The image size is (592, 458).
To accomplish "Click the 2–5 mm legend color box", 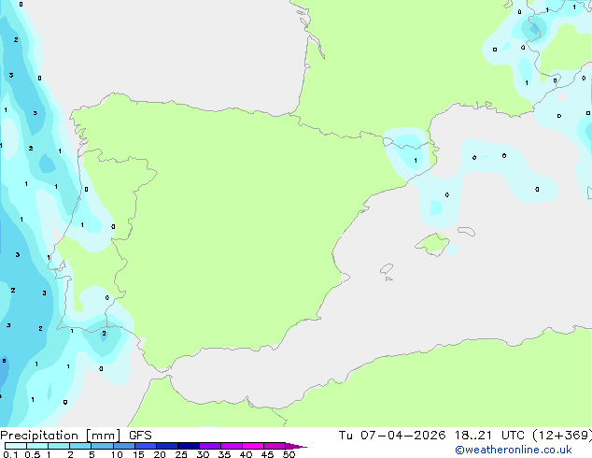I will click(x=80, y=446).
